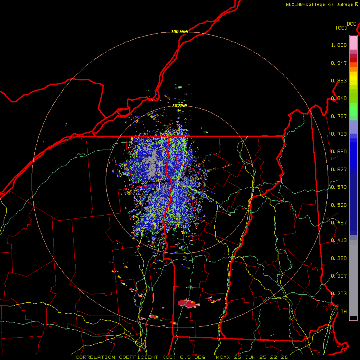Click the 0.627 scale value
The image size is (360, 360).
pyautogui.click(x=339, y=170)
